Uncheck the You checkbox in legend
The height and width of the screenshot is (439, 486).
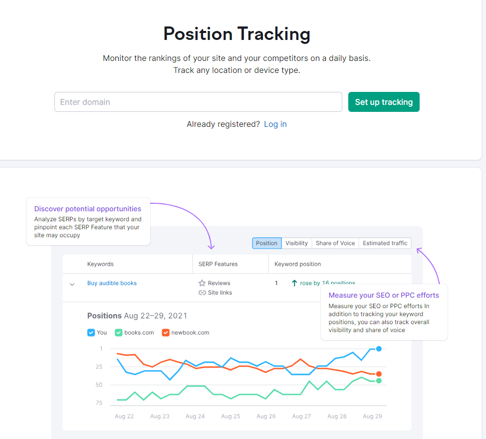tap(91, 333)
